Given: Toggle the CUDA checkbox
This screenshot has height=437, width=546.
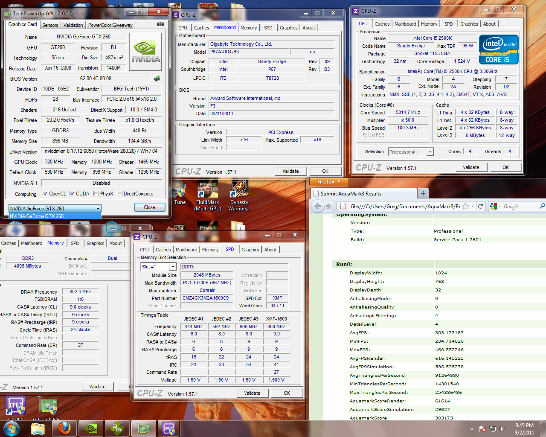Looking at the screenshot, I should [x=72, y=194].
